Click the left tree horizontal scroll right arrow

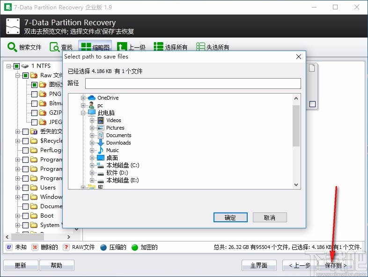click(x=68, y=237)
